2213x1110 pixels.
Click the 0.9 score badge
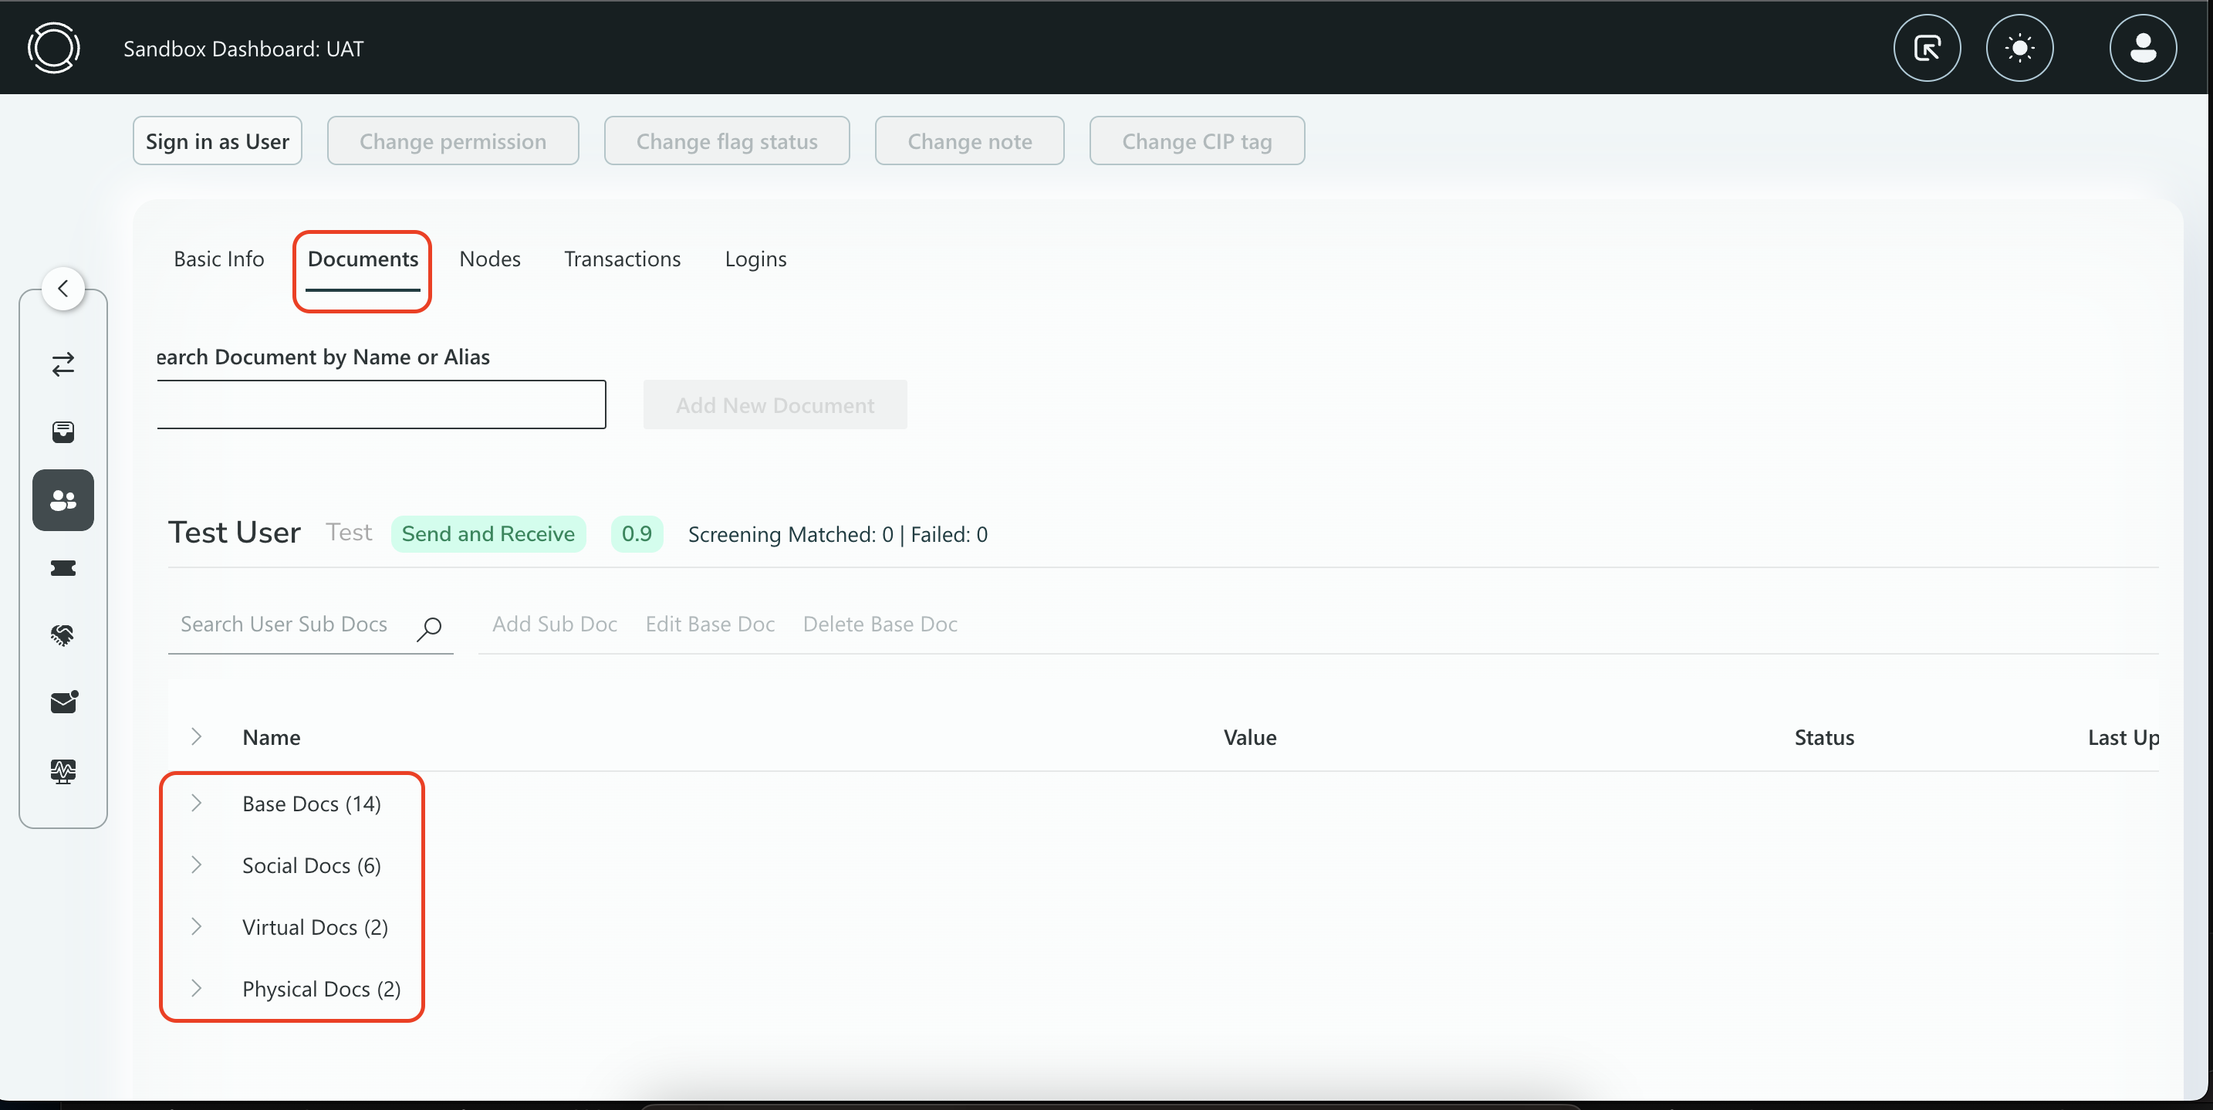point(637,533)
